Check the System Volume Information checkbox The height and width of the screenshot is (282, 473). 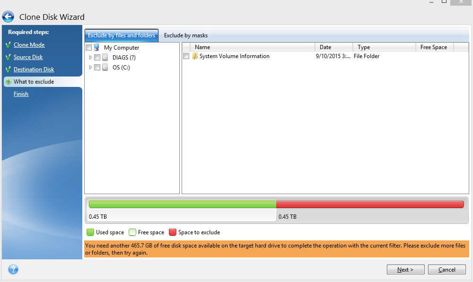click(186, 56)
